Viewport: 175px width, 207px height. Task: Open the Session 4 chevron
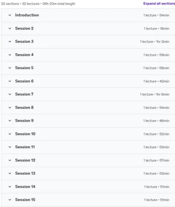[10, 55]
